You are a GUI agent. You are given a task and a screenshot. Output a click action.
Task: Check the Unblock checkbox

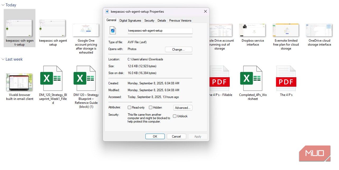pos(175,116)
